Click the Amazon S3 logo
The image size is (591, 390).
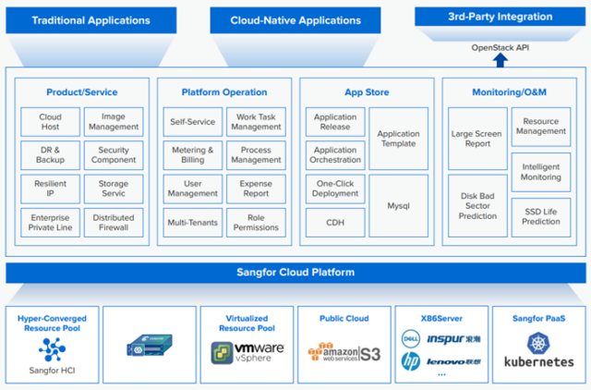344,352
